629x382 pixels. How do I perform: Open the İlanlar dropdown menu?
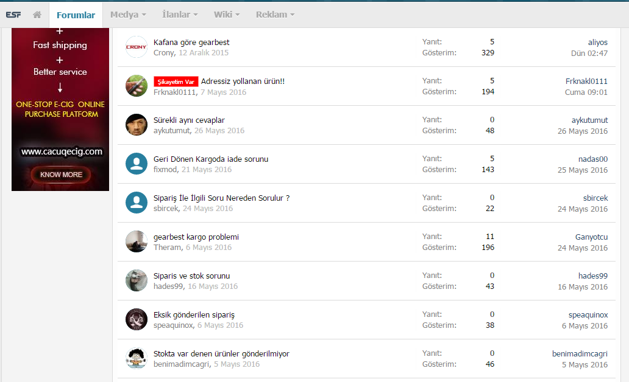coord(180,15)
